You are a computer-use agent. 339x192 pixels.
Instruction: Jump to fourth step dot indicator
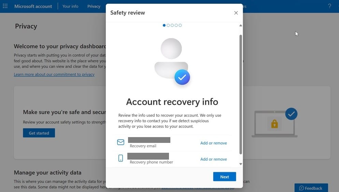pyautogui.click(x=176, y=25)
